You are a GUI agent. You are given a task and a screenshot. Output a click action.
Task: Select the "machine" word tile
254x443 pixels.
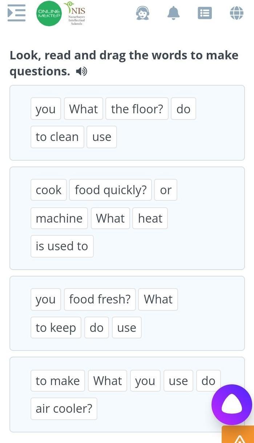[x=59, y=218]
